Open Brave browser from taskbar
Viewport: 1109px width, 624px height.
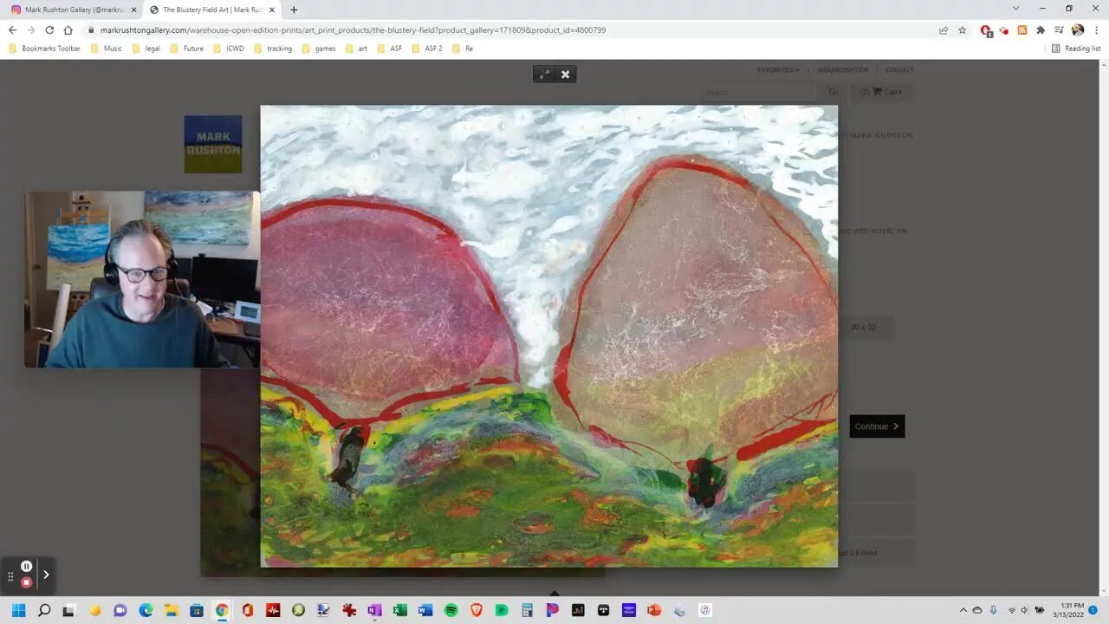click(476, 610)
